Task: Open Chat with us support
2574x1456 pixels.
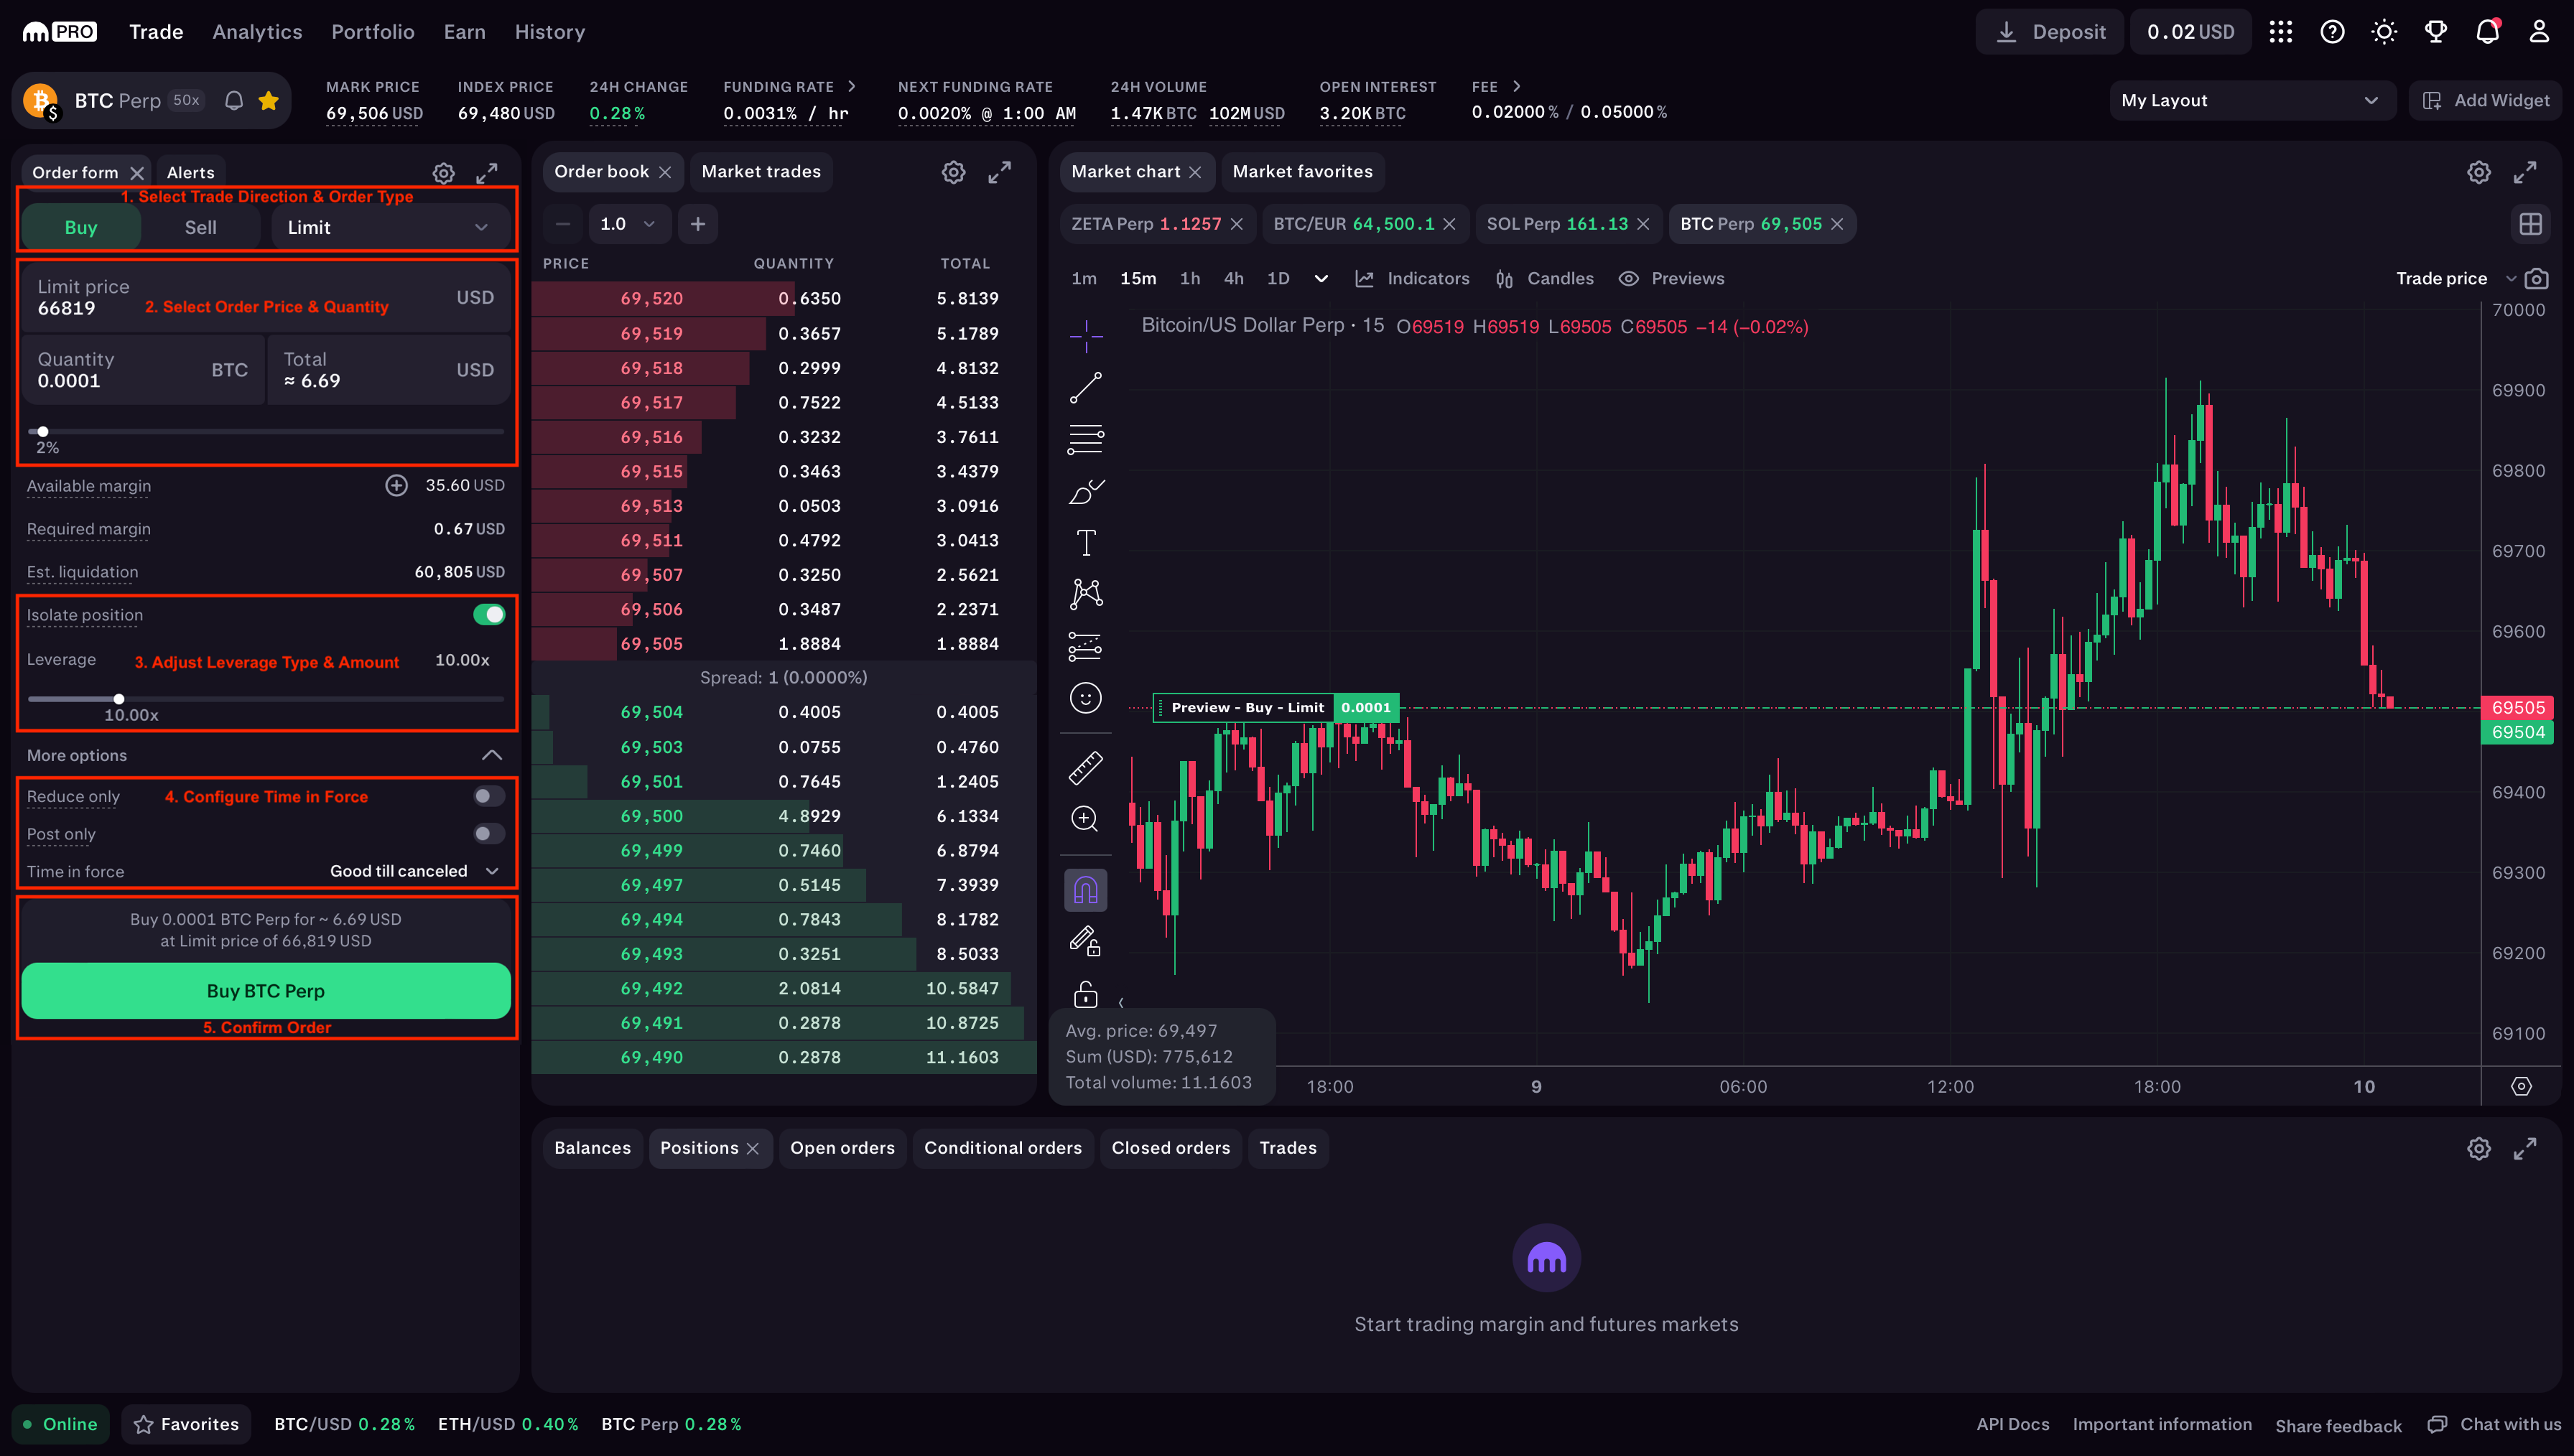Action: (2494, 1425)
